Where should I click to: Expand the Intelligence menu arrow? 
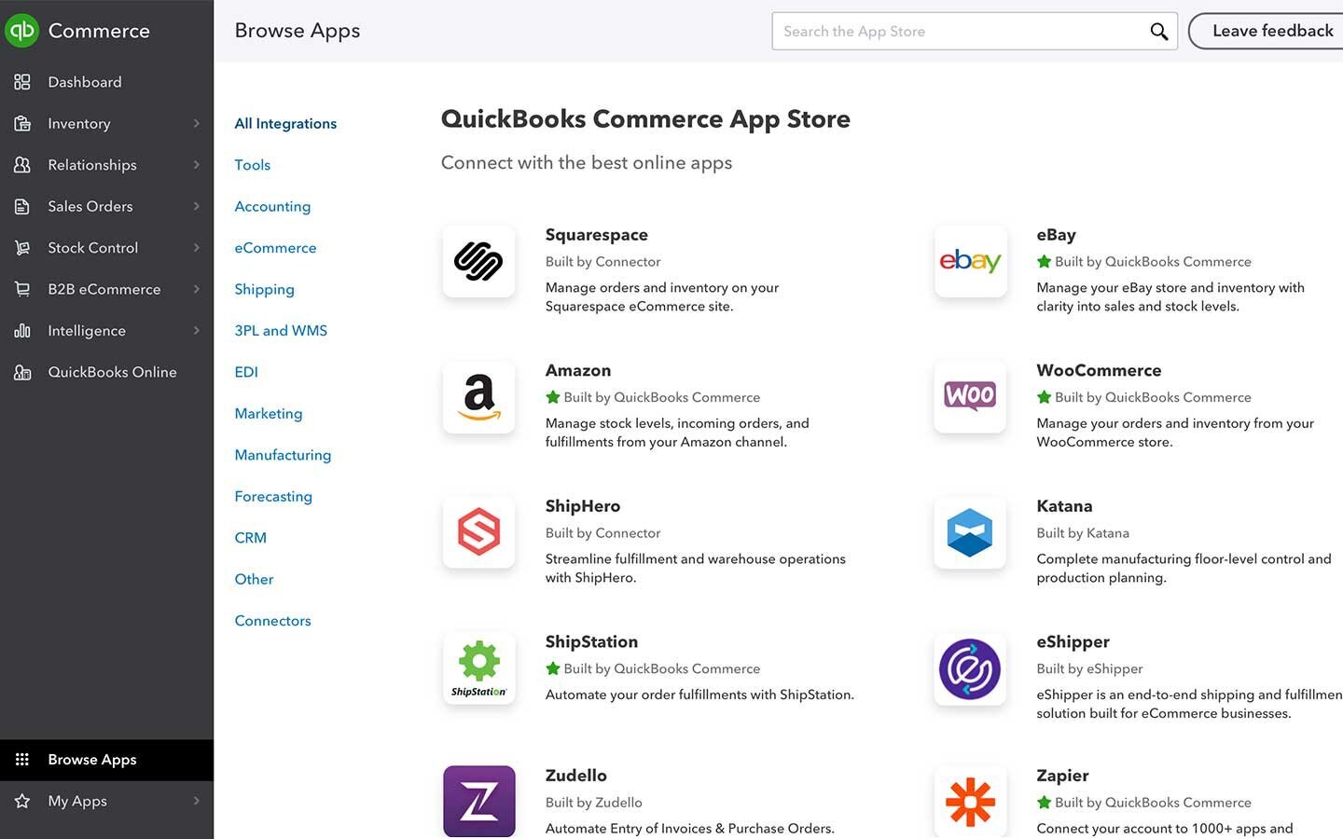(x=196, y=330)
